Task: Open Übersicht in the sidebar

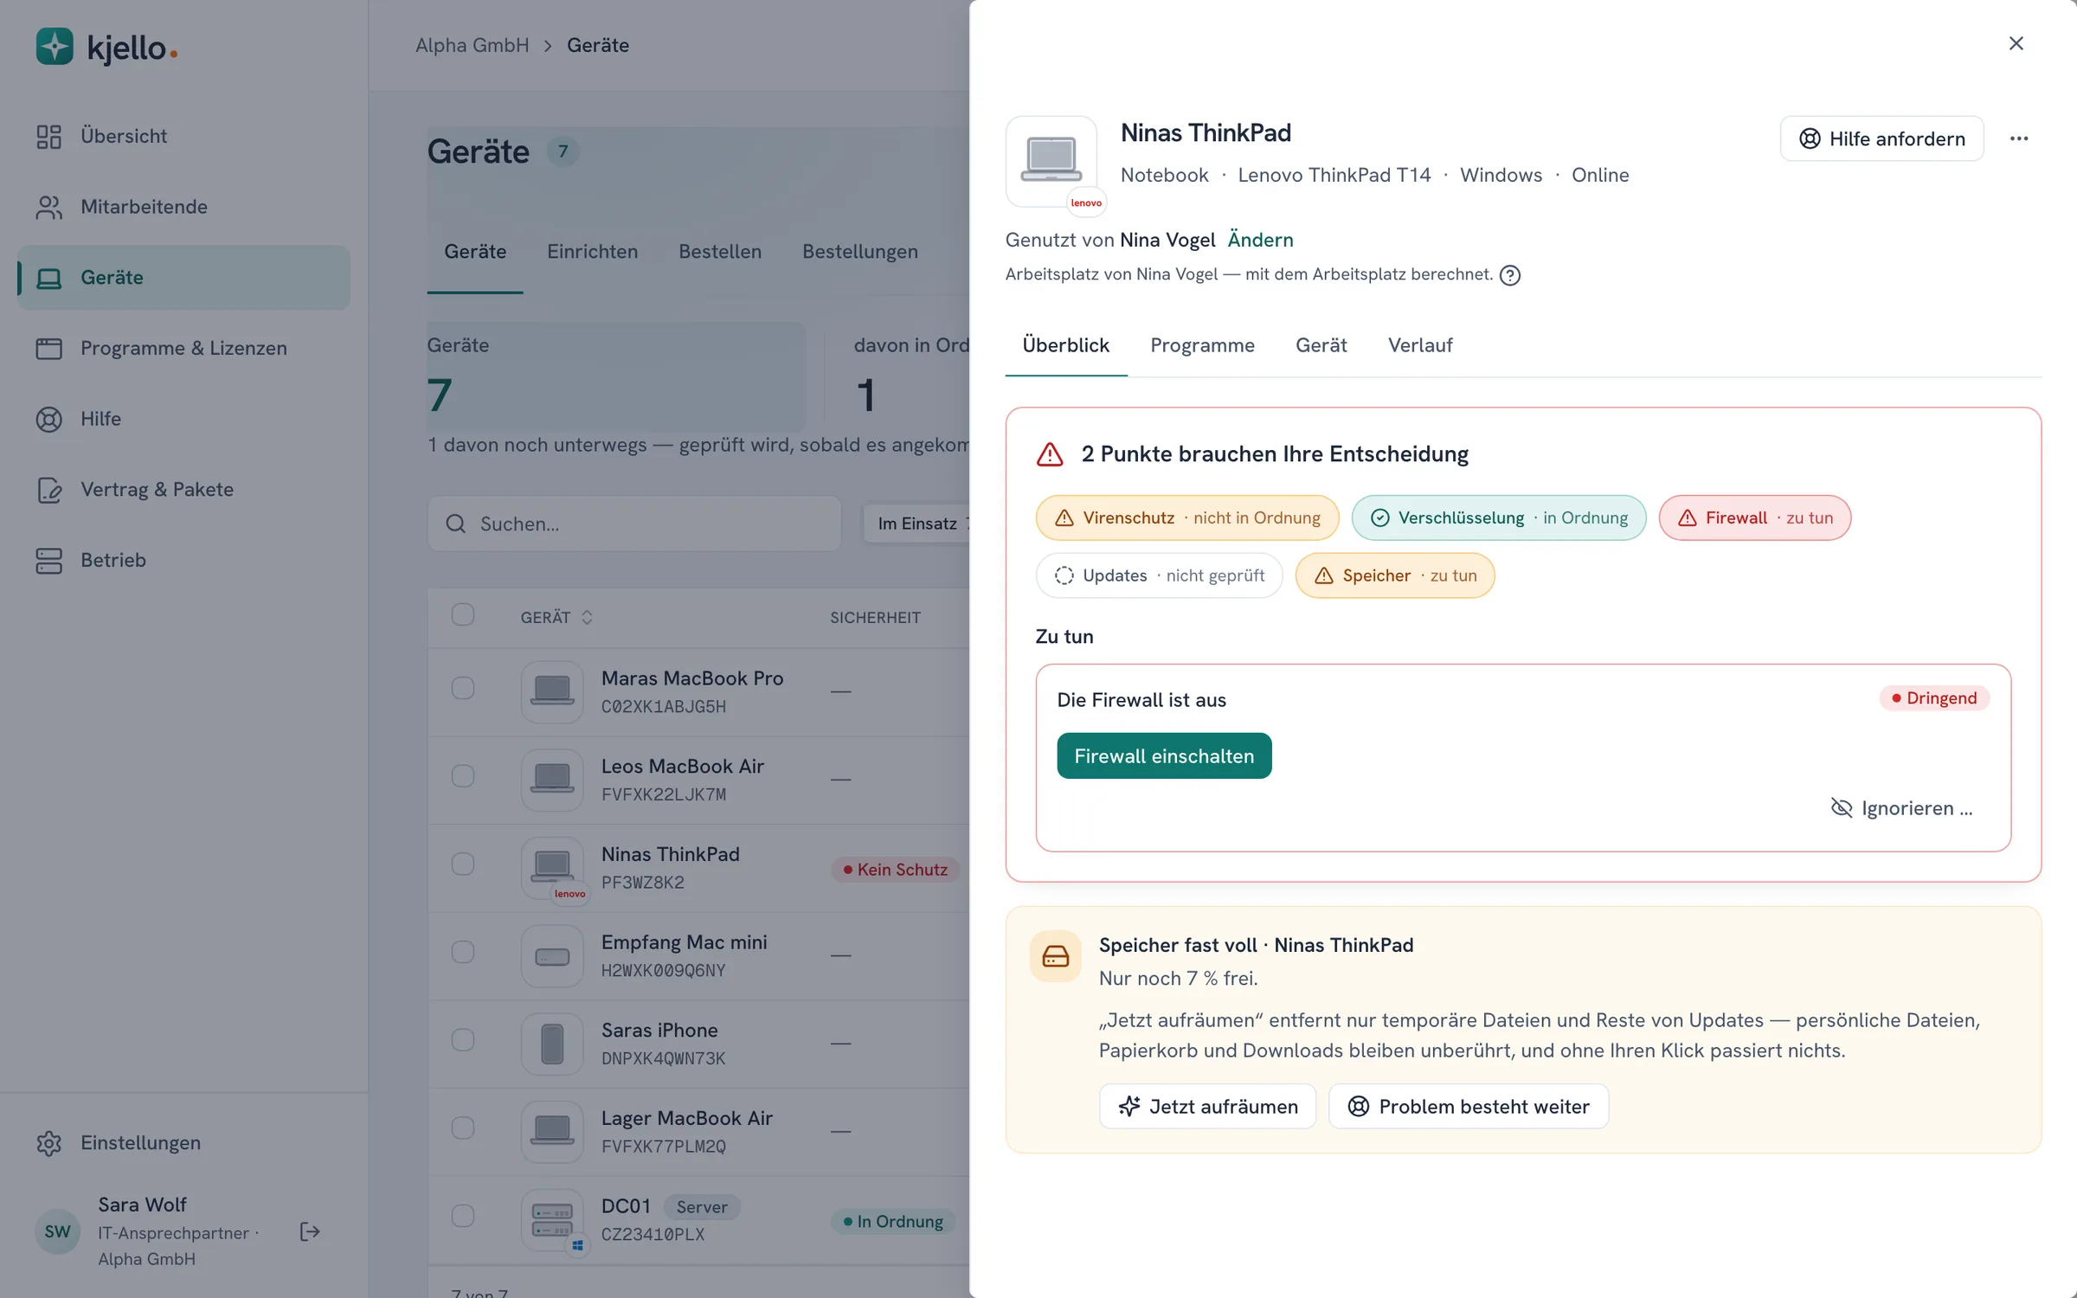Action: point(183,136)
